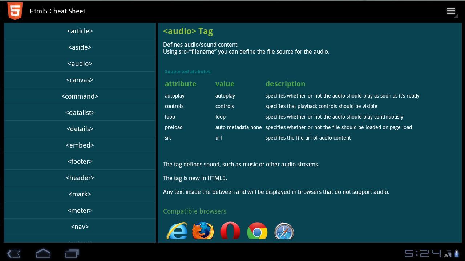Select the <aside> tag entry
Viewport: 465px width, 261px height.
coord(80,47)
